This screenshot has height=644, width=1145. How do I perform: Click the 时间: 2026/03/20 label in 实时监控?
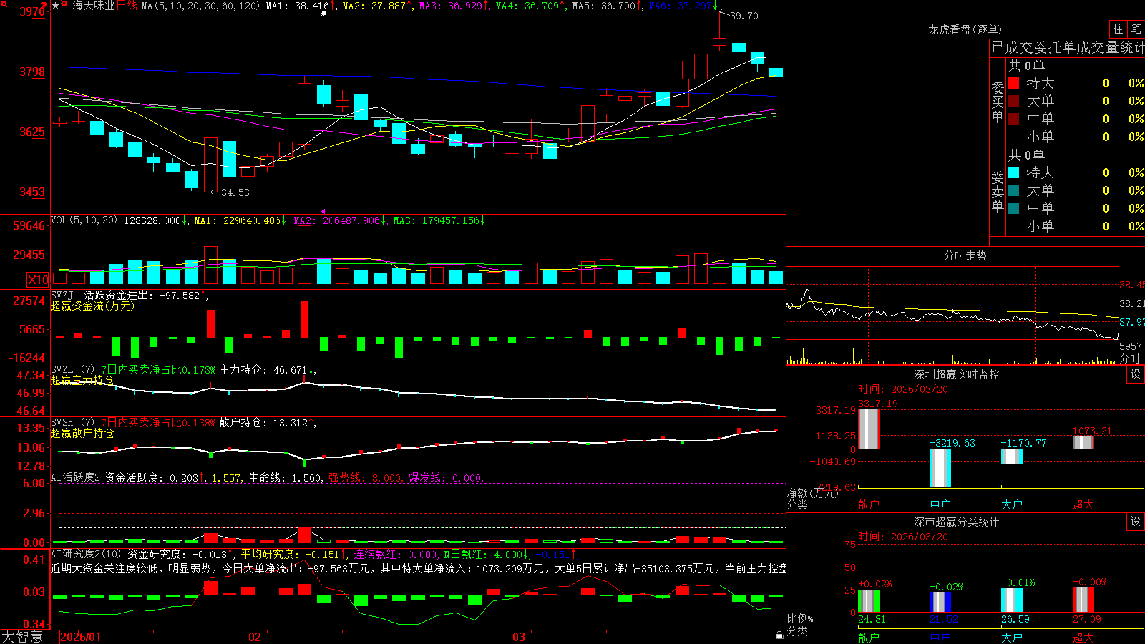pos(903,389)
